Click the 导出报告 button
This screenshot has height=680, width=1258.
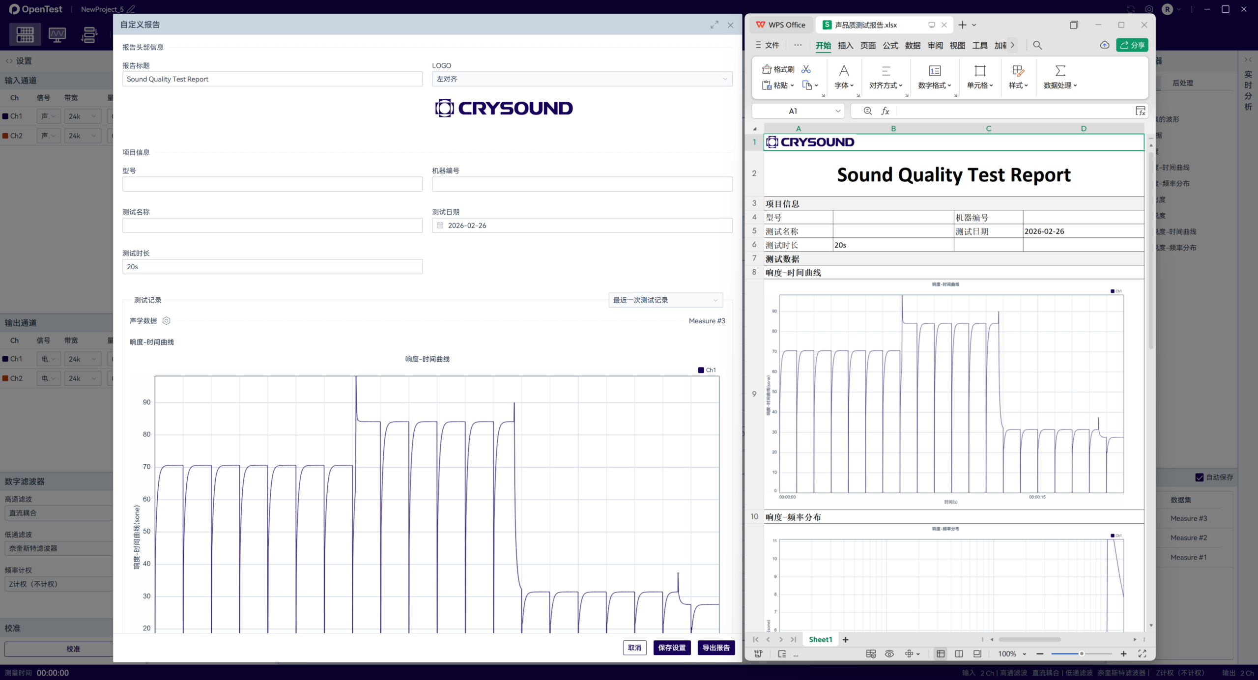[x=715, y=648]
